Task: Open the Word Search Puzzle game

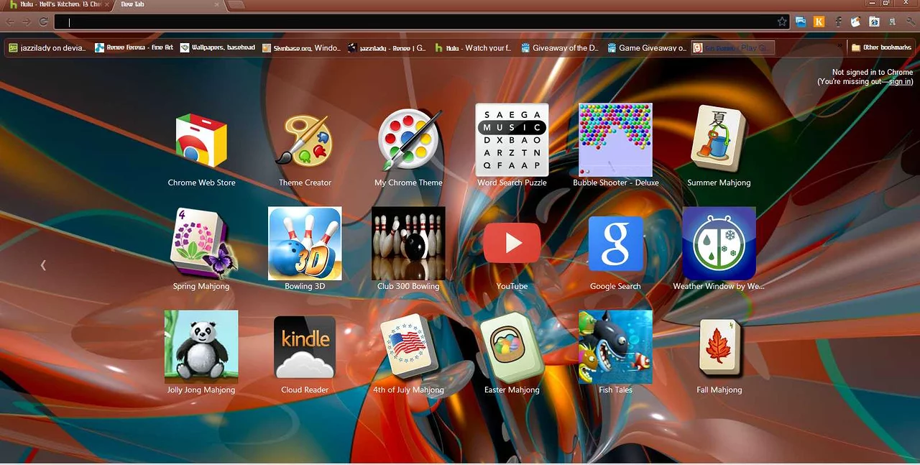Action: [x=512, y=140]
